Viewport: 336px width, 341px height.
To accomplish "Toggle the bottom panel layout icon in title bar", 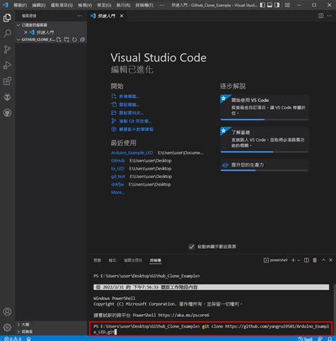I will tap(269, 5).
